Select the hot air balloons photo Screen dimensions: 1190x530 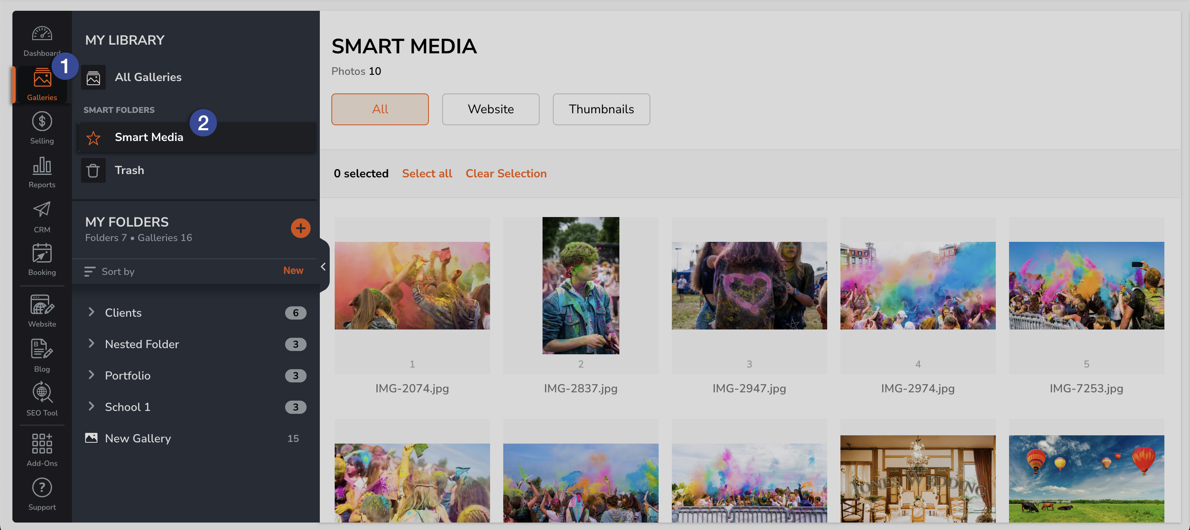click(1087, 479)
